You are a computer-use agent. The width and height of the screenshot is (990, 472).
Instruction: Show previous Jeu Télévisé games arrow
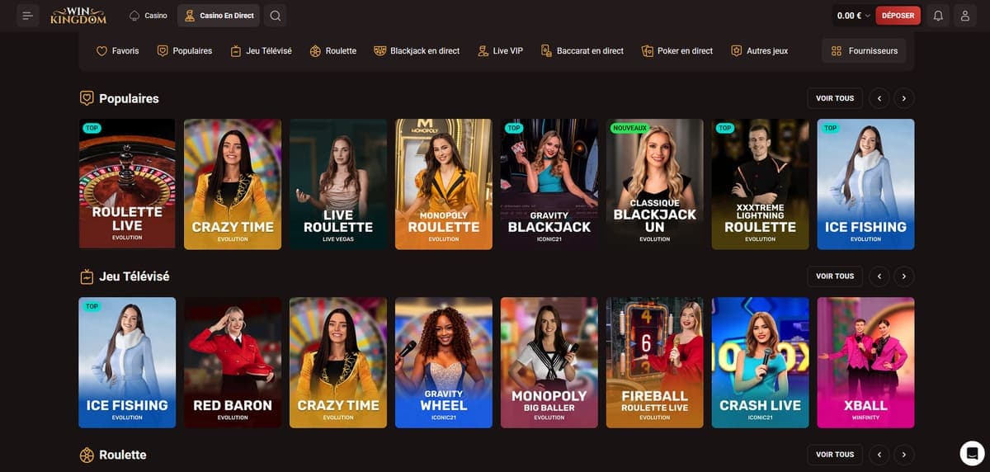pos(879,276)
